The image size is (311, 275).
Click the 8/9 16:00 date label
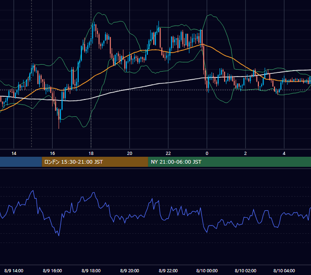click(52, 270)
